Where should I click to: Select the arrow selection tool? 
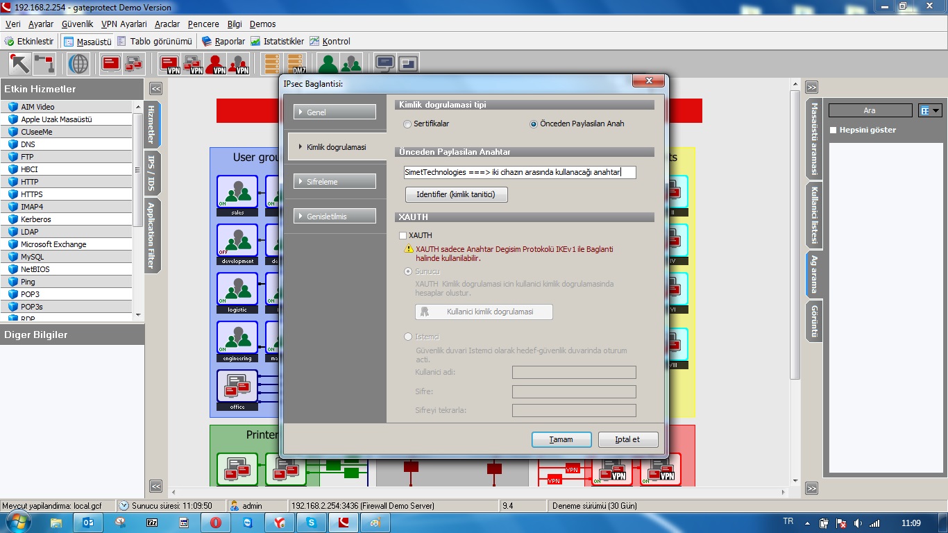[x=19, y=64]
